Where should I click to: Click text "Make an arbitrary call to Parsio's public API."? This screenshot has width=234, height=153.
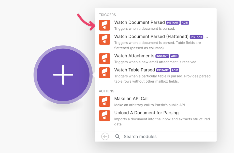point(150,105)
